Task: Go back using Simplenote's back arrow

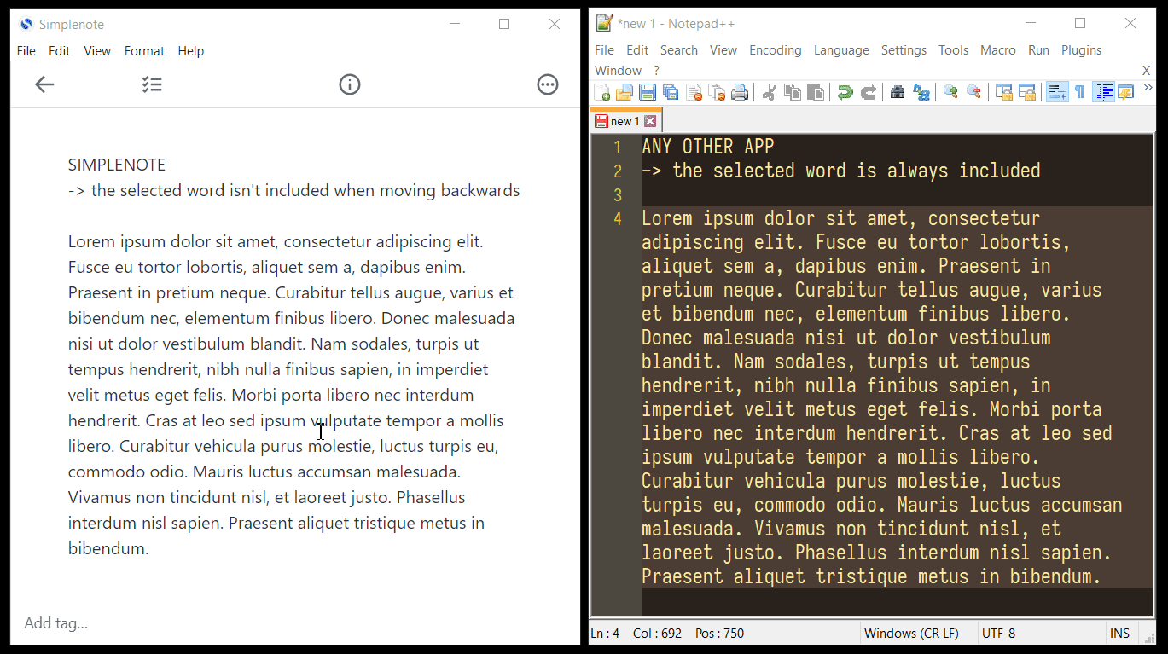Action: click(x=44, y=84)
